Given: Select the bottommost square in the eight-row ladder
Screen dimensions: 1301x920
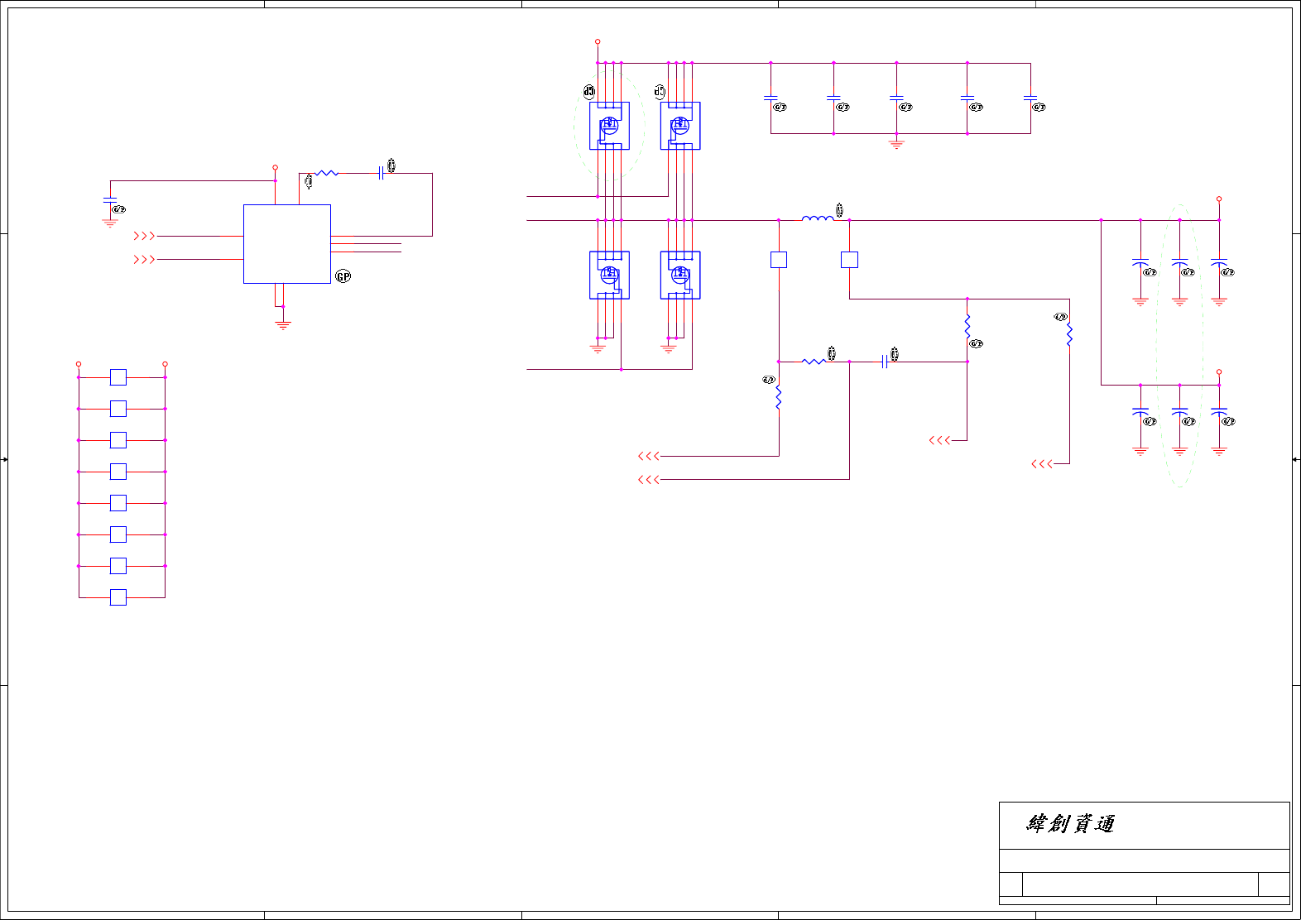Looking at the screenshot, I should coord(118,597).
